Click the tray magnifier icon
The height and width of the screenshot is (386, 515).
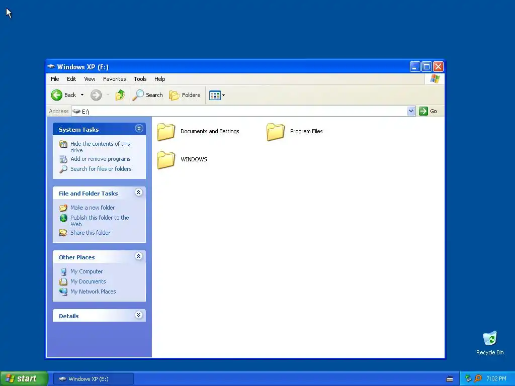(x=478, y=378)
